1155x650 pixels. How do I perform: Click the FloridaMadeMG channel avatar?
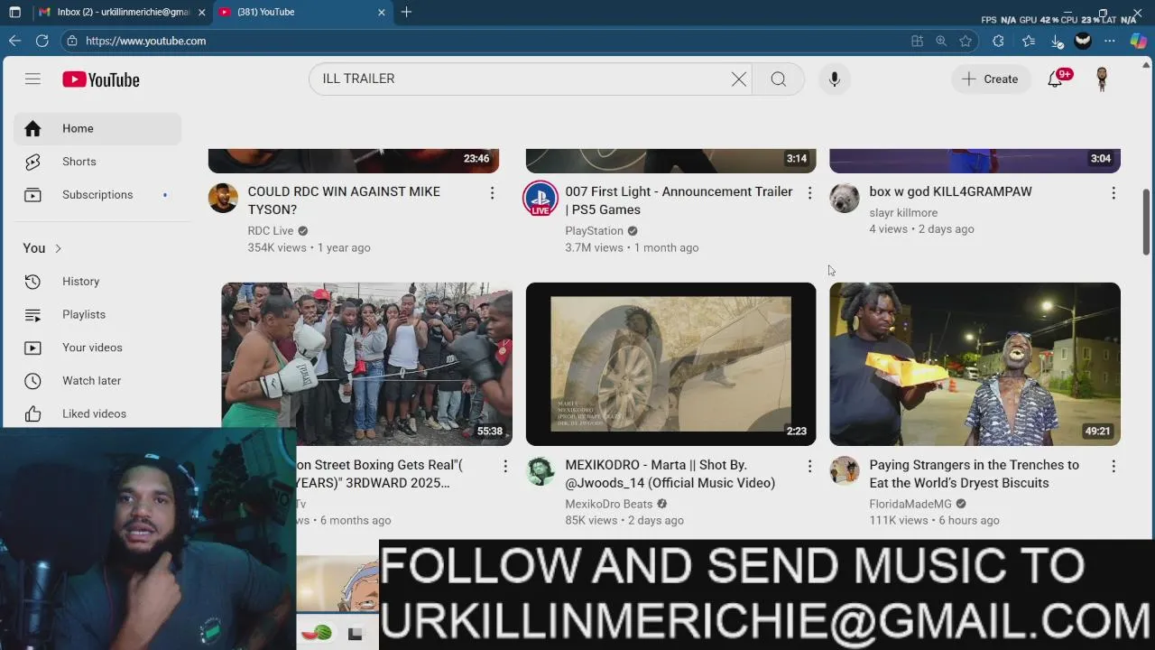(845, 471)
